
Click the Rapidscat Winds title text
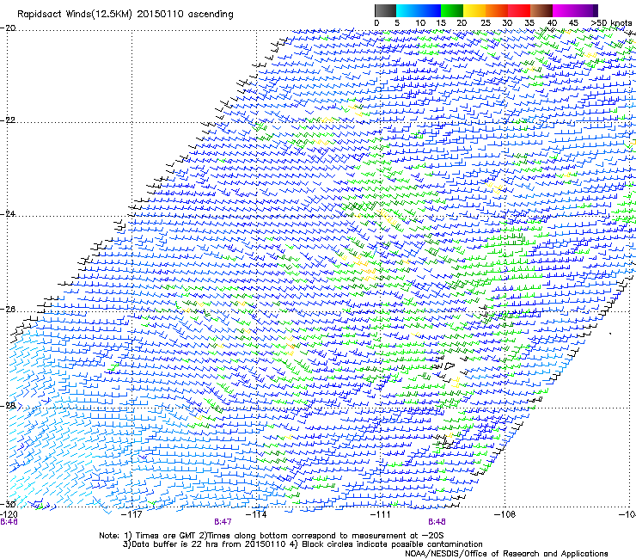tap(125, 15)
